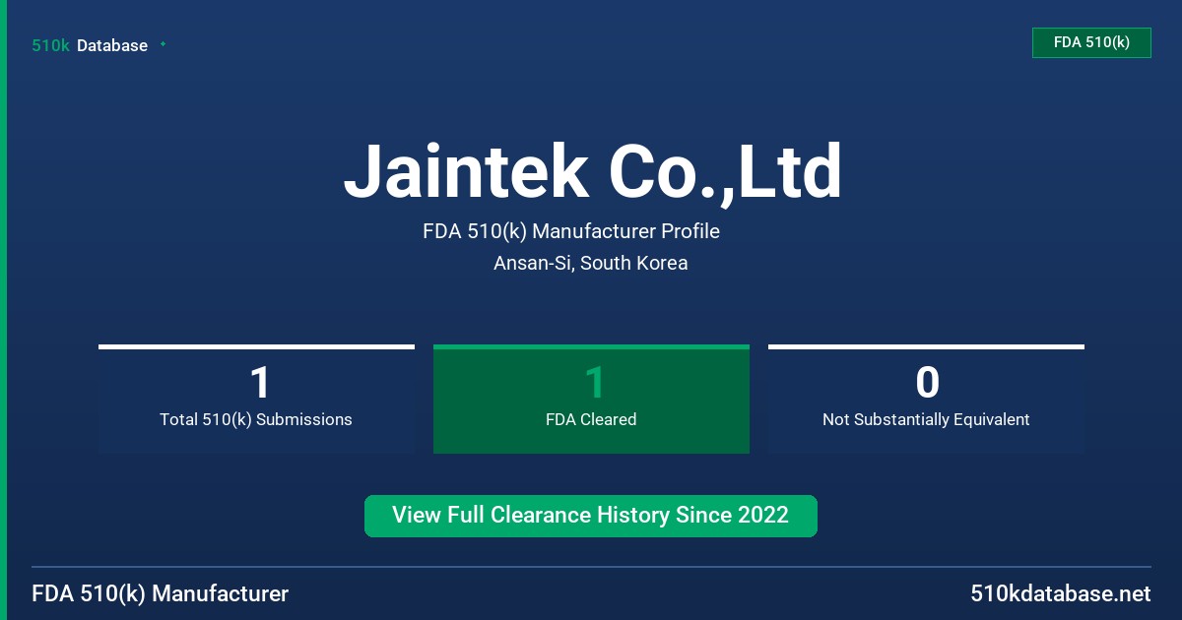Click View Full Clearance History Since 2022
The height and width of the screenshot is (620, 1182).
tap(591, 516)
